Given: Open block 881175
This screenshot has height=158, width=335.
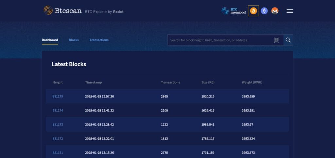Looking at the screenshot, I should tap(58, 96).
